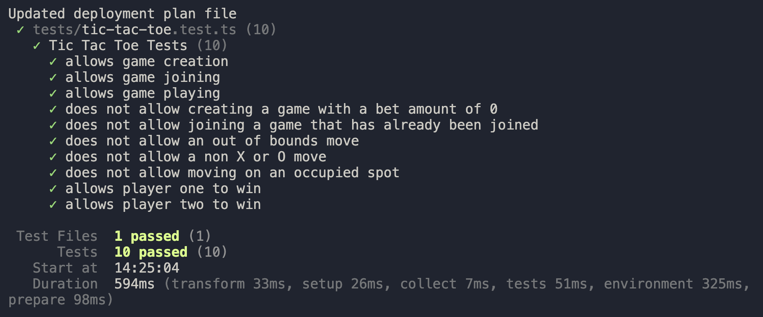Click the checkmark next to Tic Tac Toe Tests
The image size is (763, 317).
coord(36,46)
